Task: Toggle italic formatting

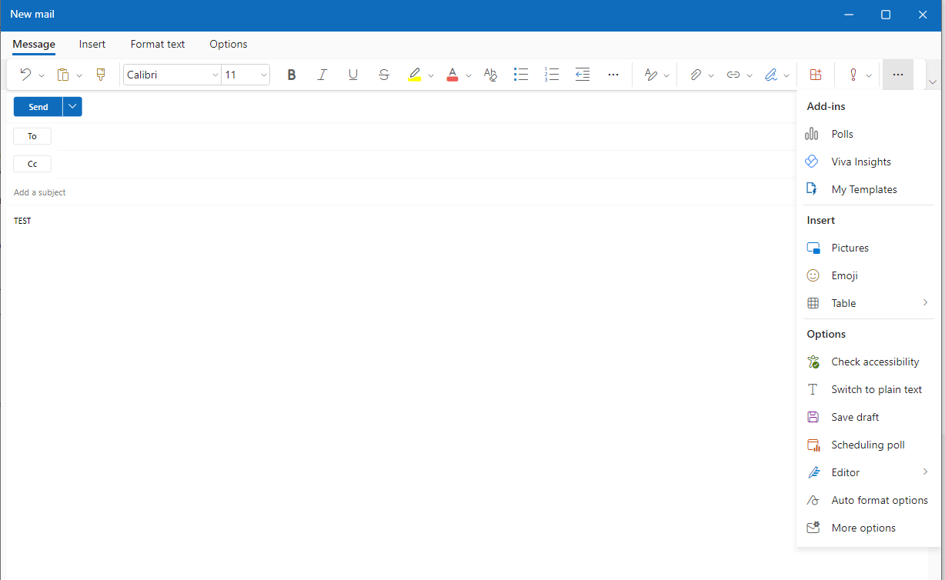Action: tap(322, 75)
